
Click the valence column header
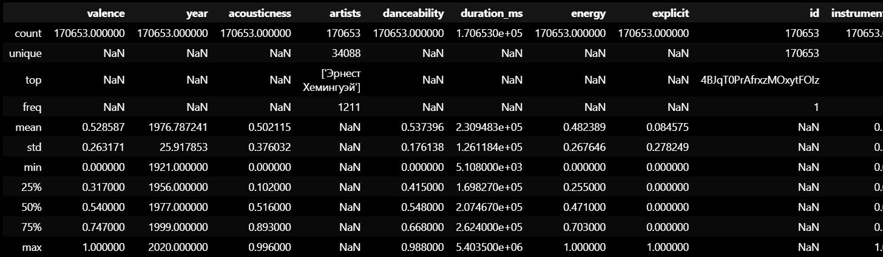coord(106,13)
